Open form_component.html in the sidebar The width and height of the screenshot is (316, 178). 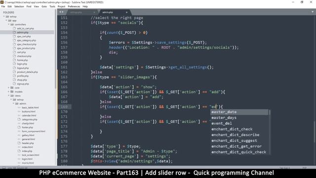(34, 132)
